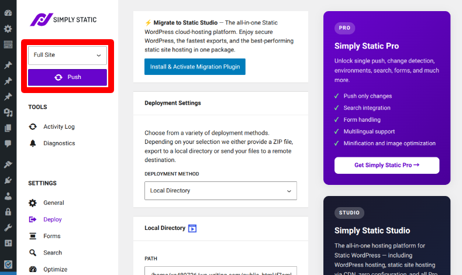Click the 'Multilingual support' feature text
Screen dimensions: 462x275
pos(369,132)
